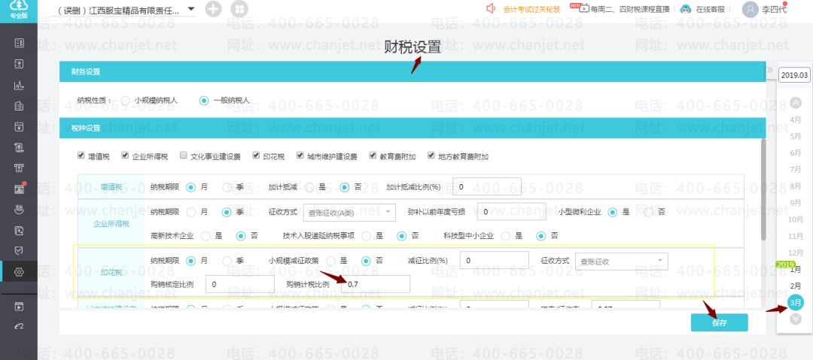813x360 pixels.
Task: Click the cloud logo above 专业版
Action: click(19, 6)
